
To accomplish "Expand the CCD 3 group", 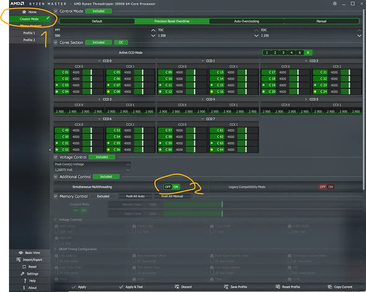I will 99,99.
